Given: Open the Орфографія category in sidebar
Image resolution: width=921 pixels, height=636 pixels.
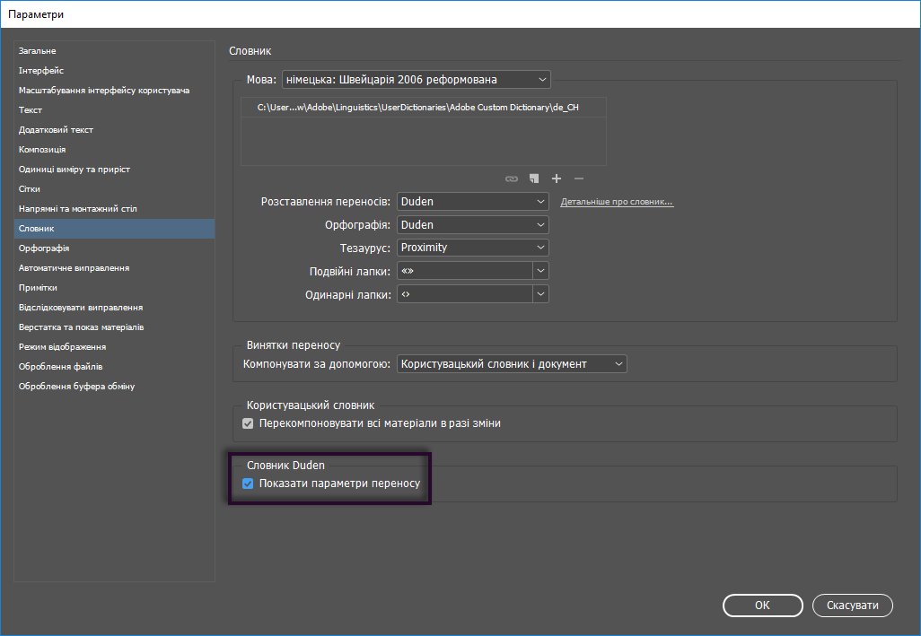Looking at the screenshot, I should pos(115,248).
